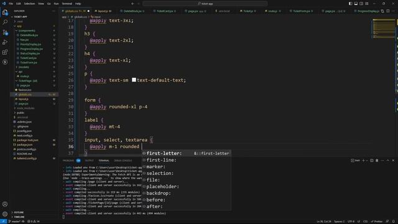398x224 pixels.
Task: Open changes icon in editor toolbar
Action: pyautogui.click(x=382, y=11)
